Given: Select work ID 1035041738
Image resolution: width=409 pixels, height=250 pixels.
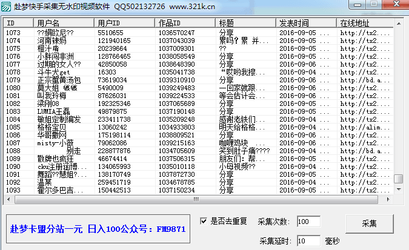Looking at the screenshot, I should (176, 72).
